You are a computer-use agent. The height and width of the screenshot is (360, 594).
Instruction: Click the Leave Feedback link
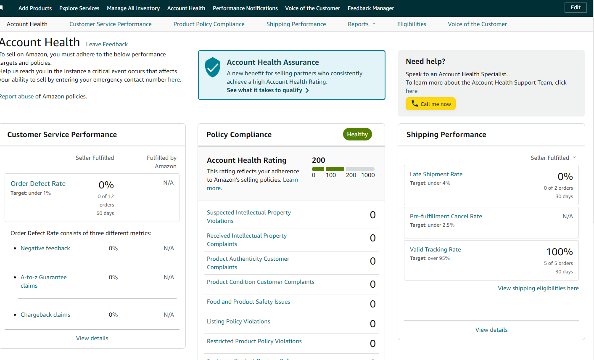click(107, 44)
